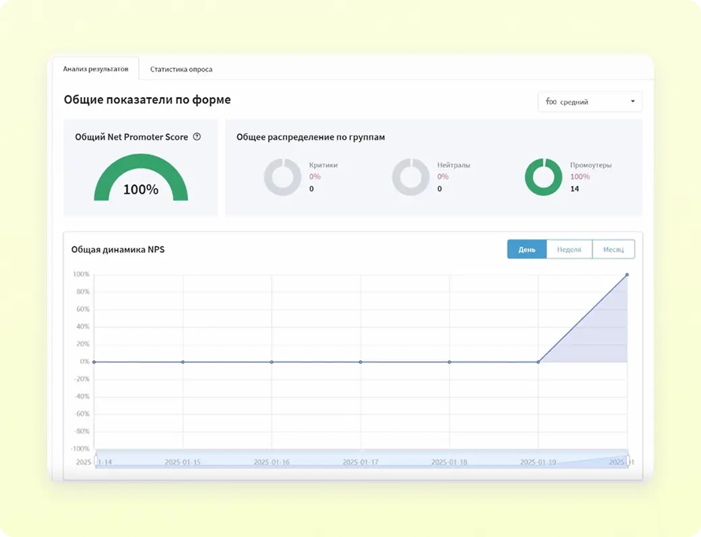Click the f(x) function icon in the средний selector

click(x=551, y=102)
